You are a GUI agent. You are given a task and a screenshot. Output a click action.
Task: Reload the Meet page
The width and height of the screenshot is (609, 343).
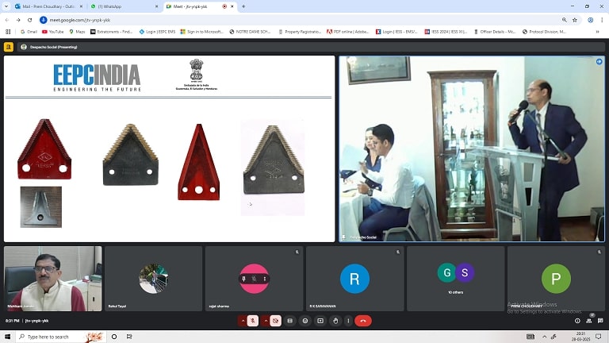29,20
